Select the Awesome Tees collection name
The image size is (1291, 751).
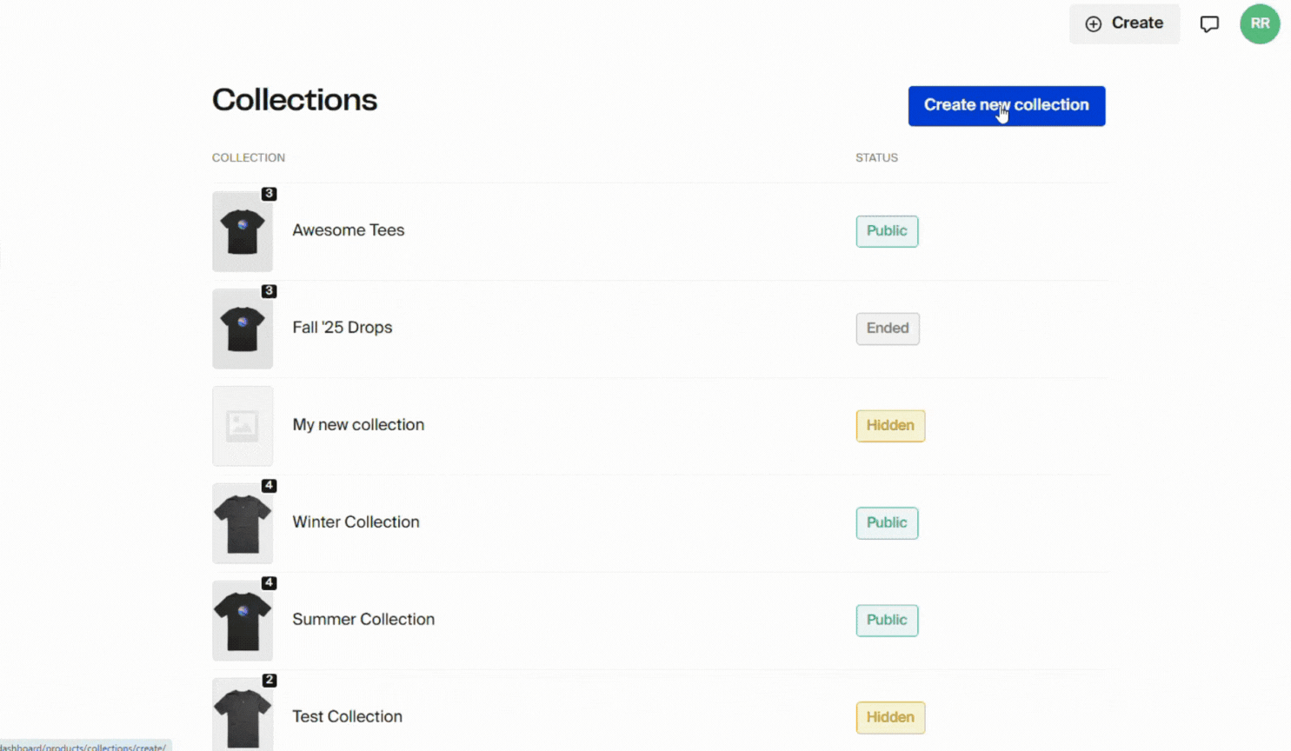pyautogui.click(x=349, y=230)
